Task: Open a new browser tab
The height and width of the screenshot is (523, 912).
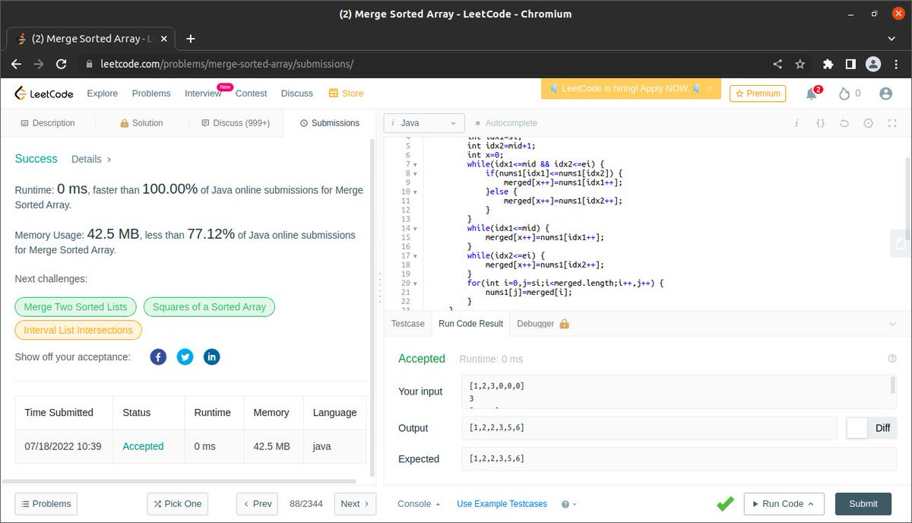Action: tap(190, 39)
